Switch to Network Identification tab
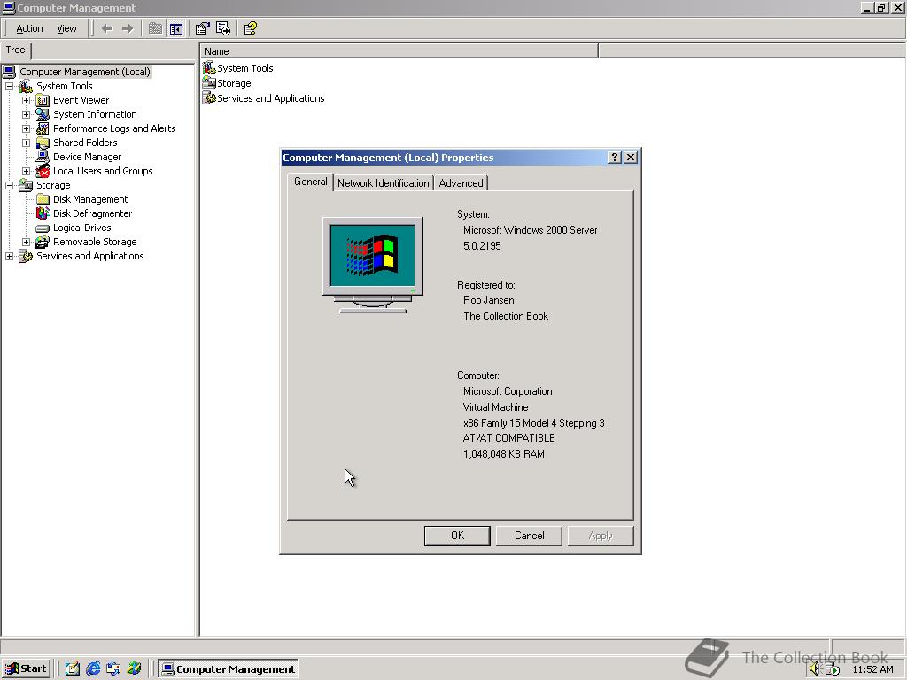Viewport: 907px width, 680px height. [x=383, y=182]
